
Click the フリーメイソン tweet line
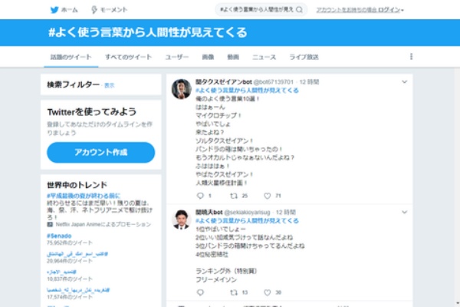[216, 279]
